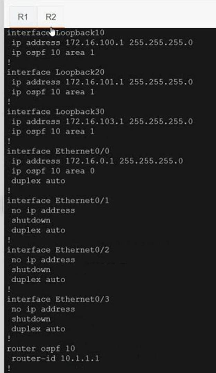
Task: Click "no ip address" under Ethernet0/3
Action: pyautogui.click(x=43, y=309)
